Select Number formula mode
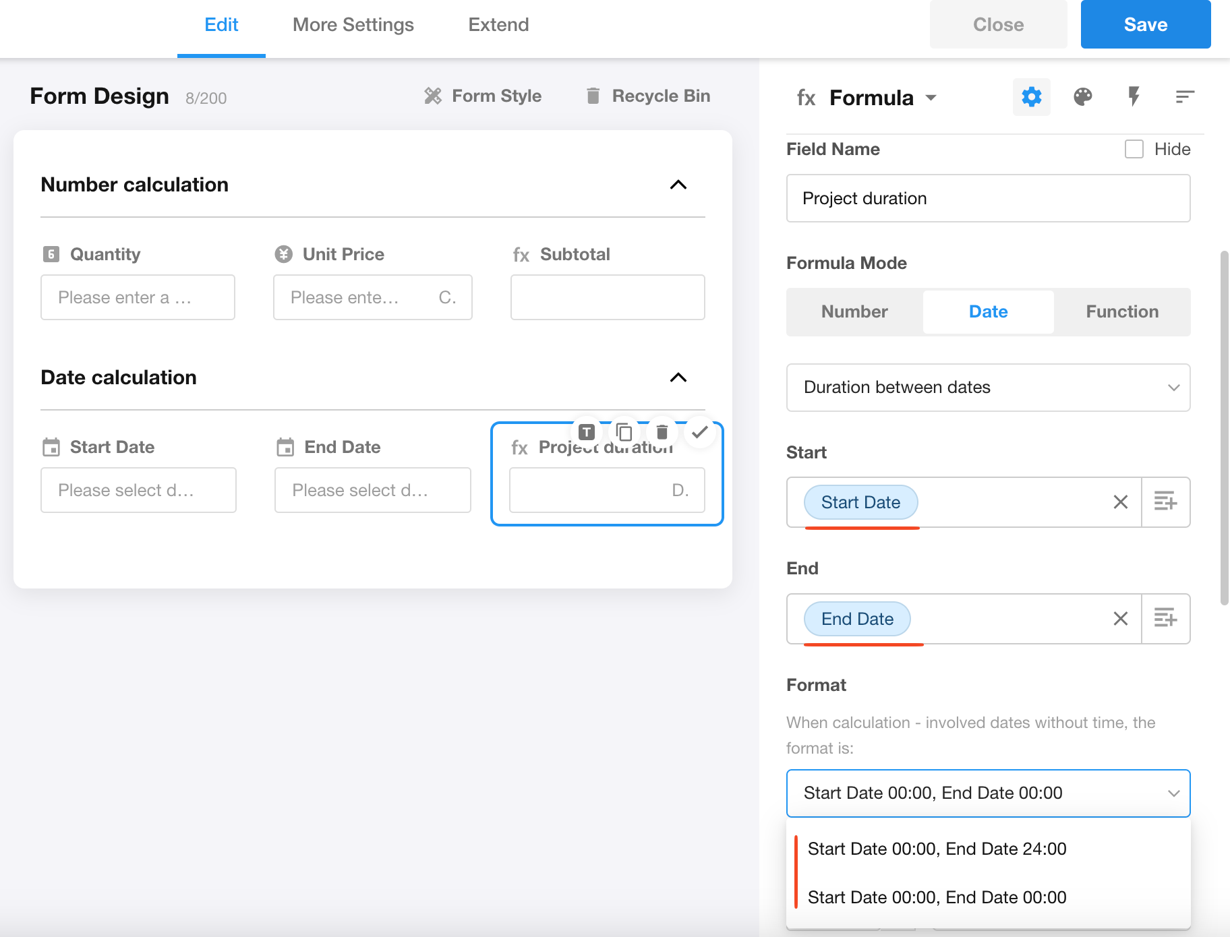 (x=854, y=311)
